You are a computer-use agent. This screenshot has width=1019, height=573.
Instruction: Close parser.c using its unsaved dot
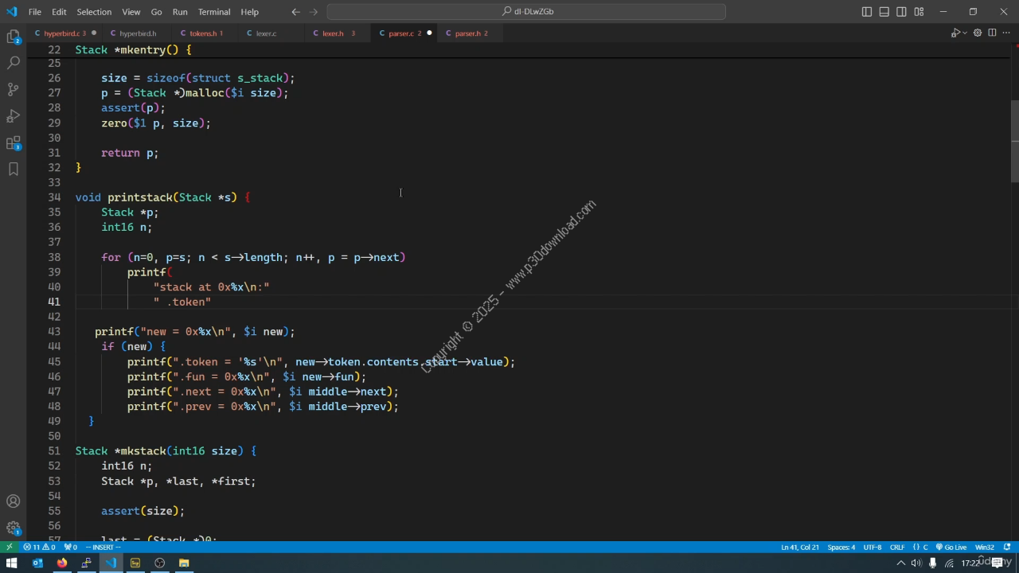[x=429, y=33]
